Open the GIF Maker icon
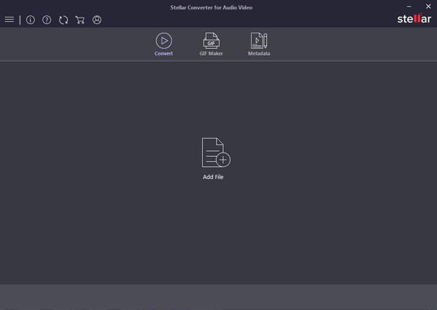Screen dimensions: 437x310 pos(212,41)
